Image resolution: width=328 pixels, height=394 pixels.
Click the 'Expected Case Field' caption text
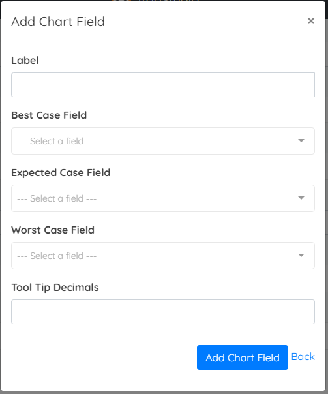61,173
